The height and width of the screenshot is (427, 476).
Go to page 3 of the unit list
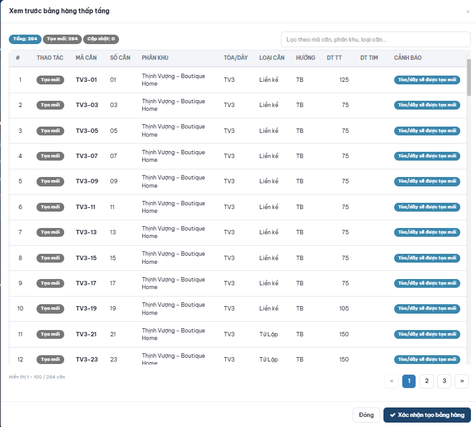pos(444,381)
